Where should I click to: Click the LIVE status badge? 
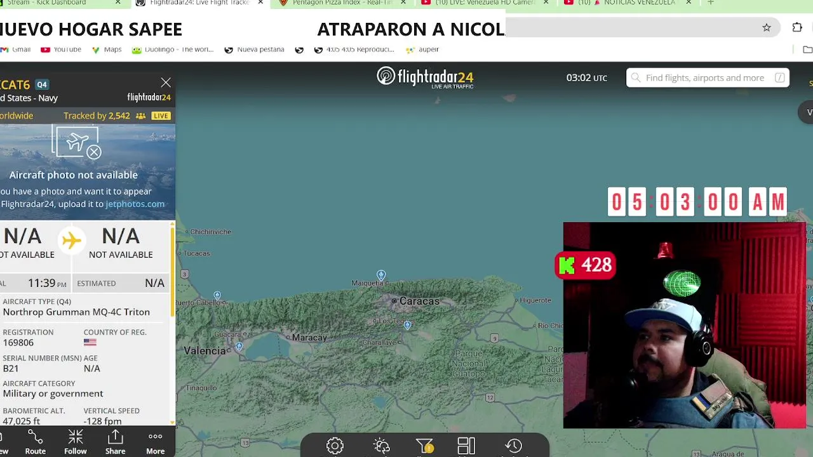[161, 116]
